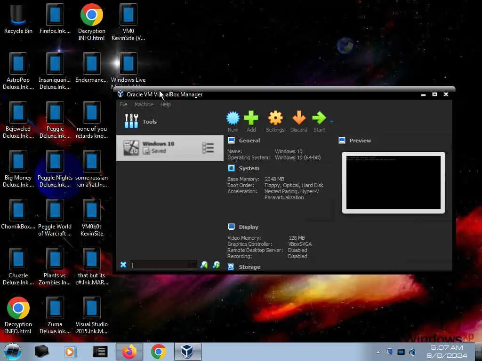
Task: Start the Windows 10 virtual machine
Action: tap(319, 122)
